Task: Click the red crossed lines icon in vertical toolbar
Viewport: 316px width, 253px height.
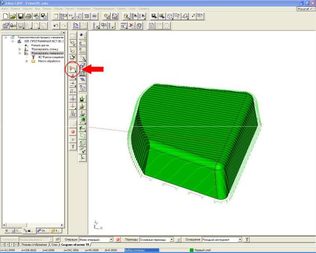Action: click(x=73, y=106)
